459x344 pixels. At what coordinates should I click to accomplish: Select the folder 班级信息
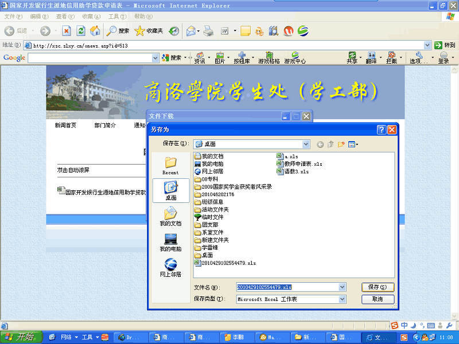click(212, 202)
